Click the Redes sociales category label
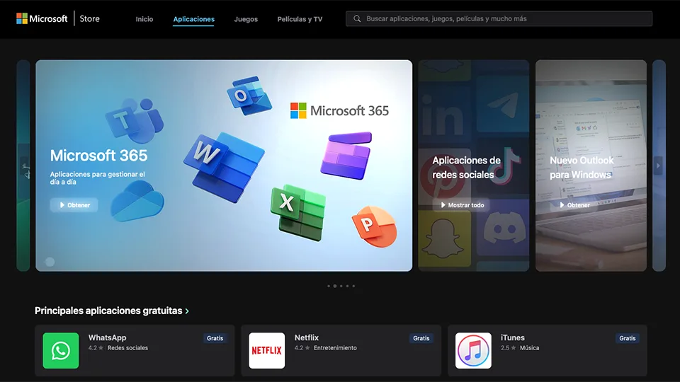The image size is (680, 382). [x=127, y=348]
